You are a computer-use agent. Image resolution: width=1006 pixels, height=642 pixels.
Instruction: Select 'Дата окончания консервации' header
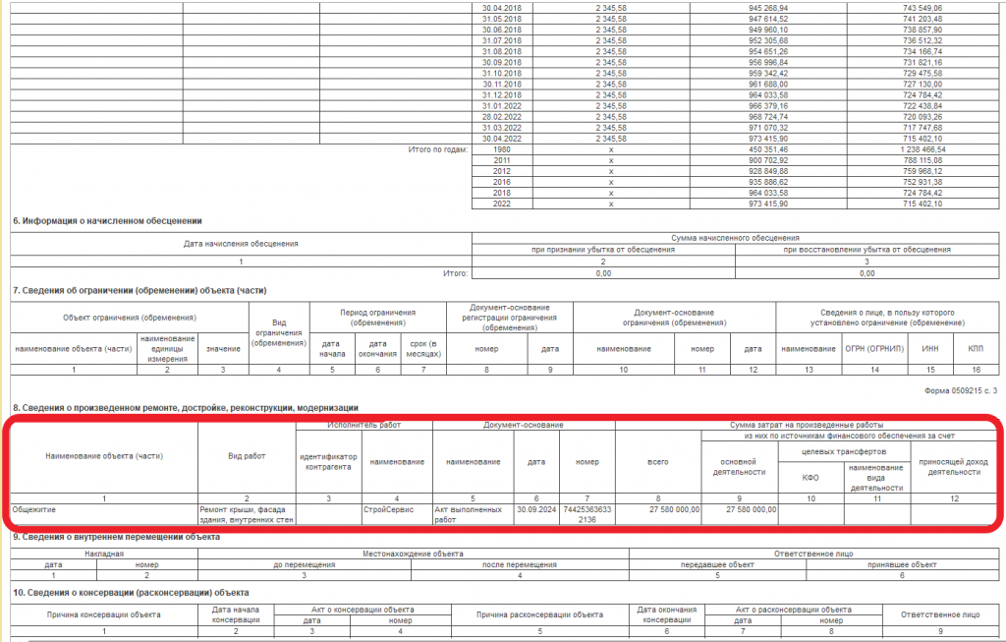pyautogui.click(x=667, y=615)
